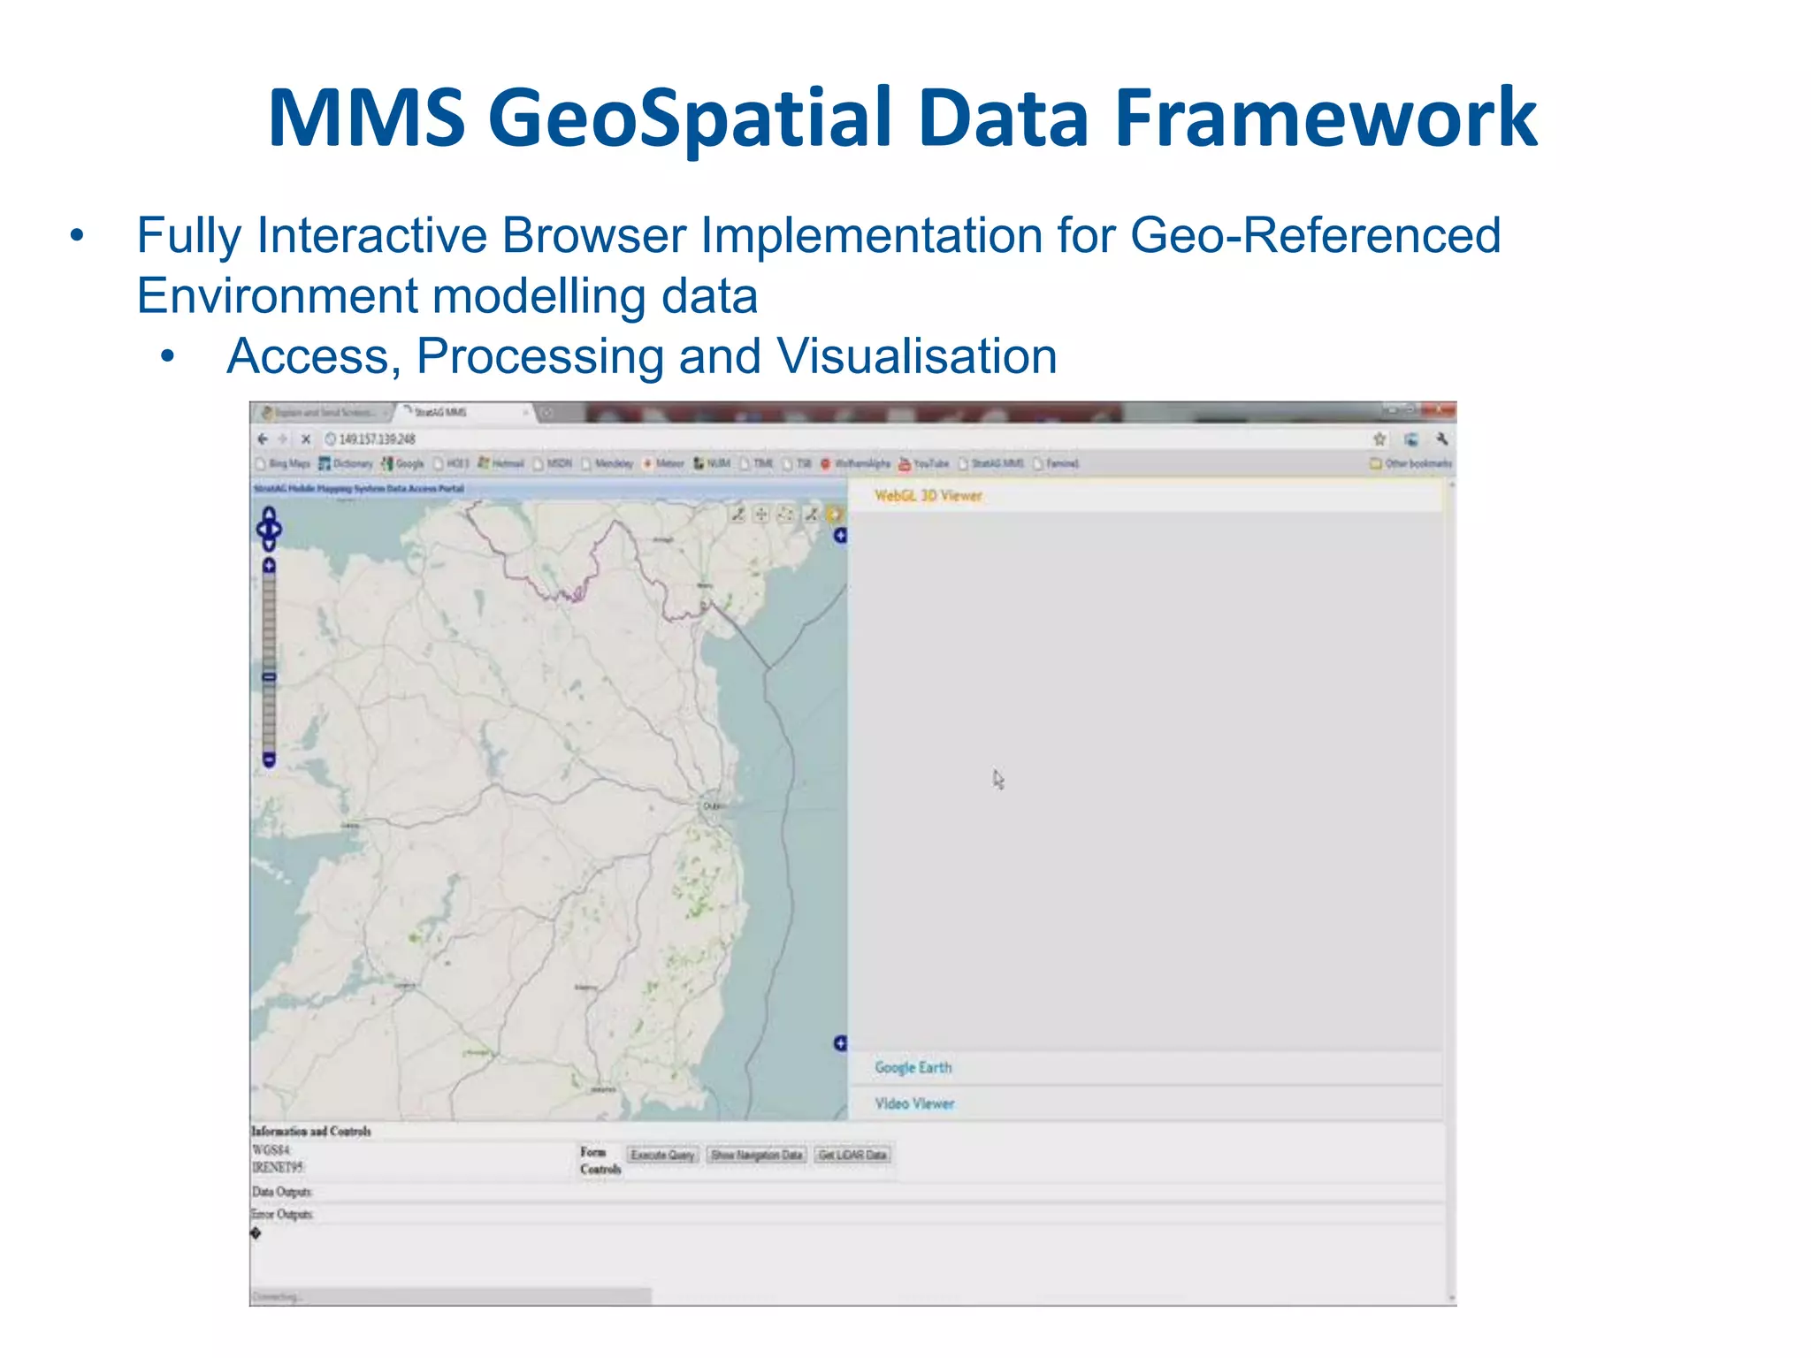The height and width of the screenshot is (1358, 1811).
Task: Click the 'Data Outputs:' label
Action: pyautogui.click(x=282, y=1192)
